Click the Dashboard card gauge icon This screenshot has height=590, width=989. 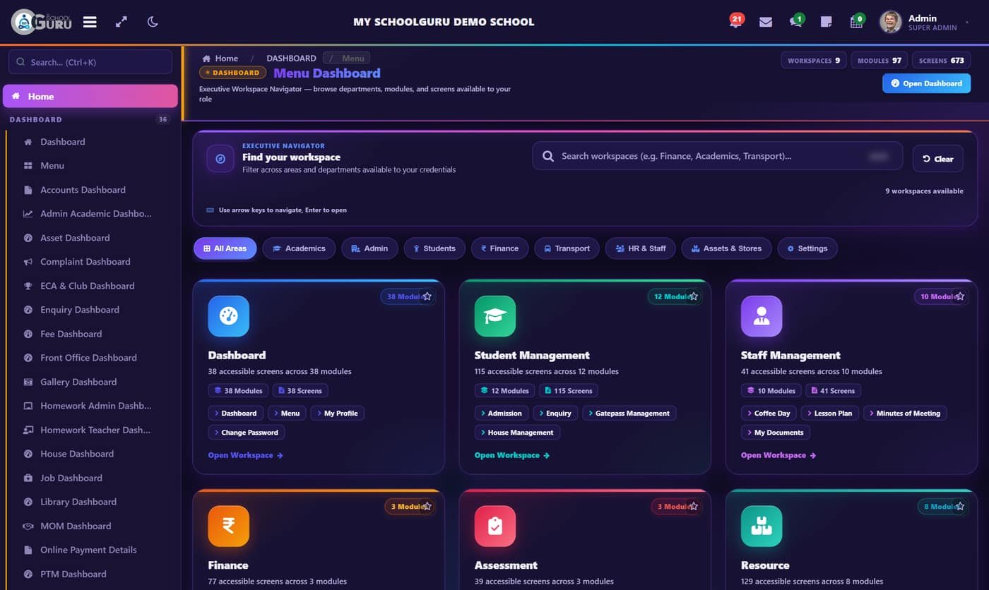click(229, 316)
